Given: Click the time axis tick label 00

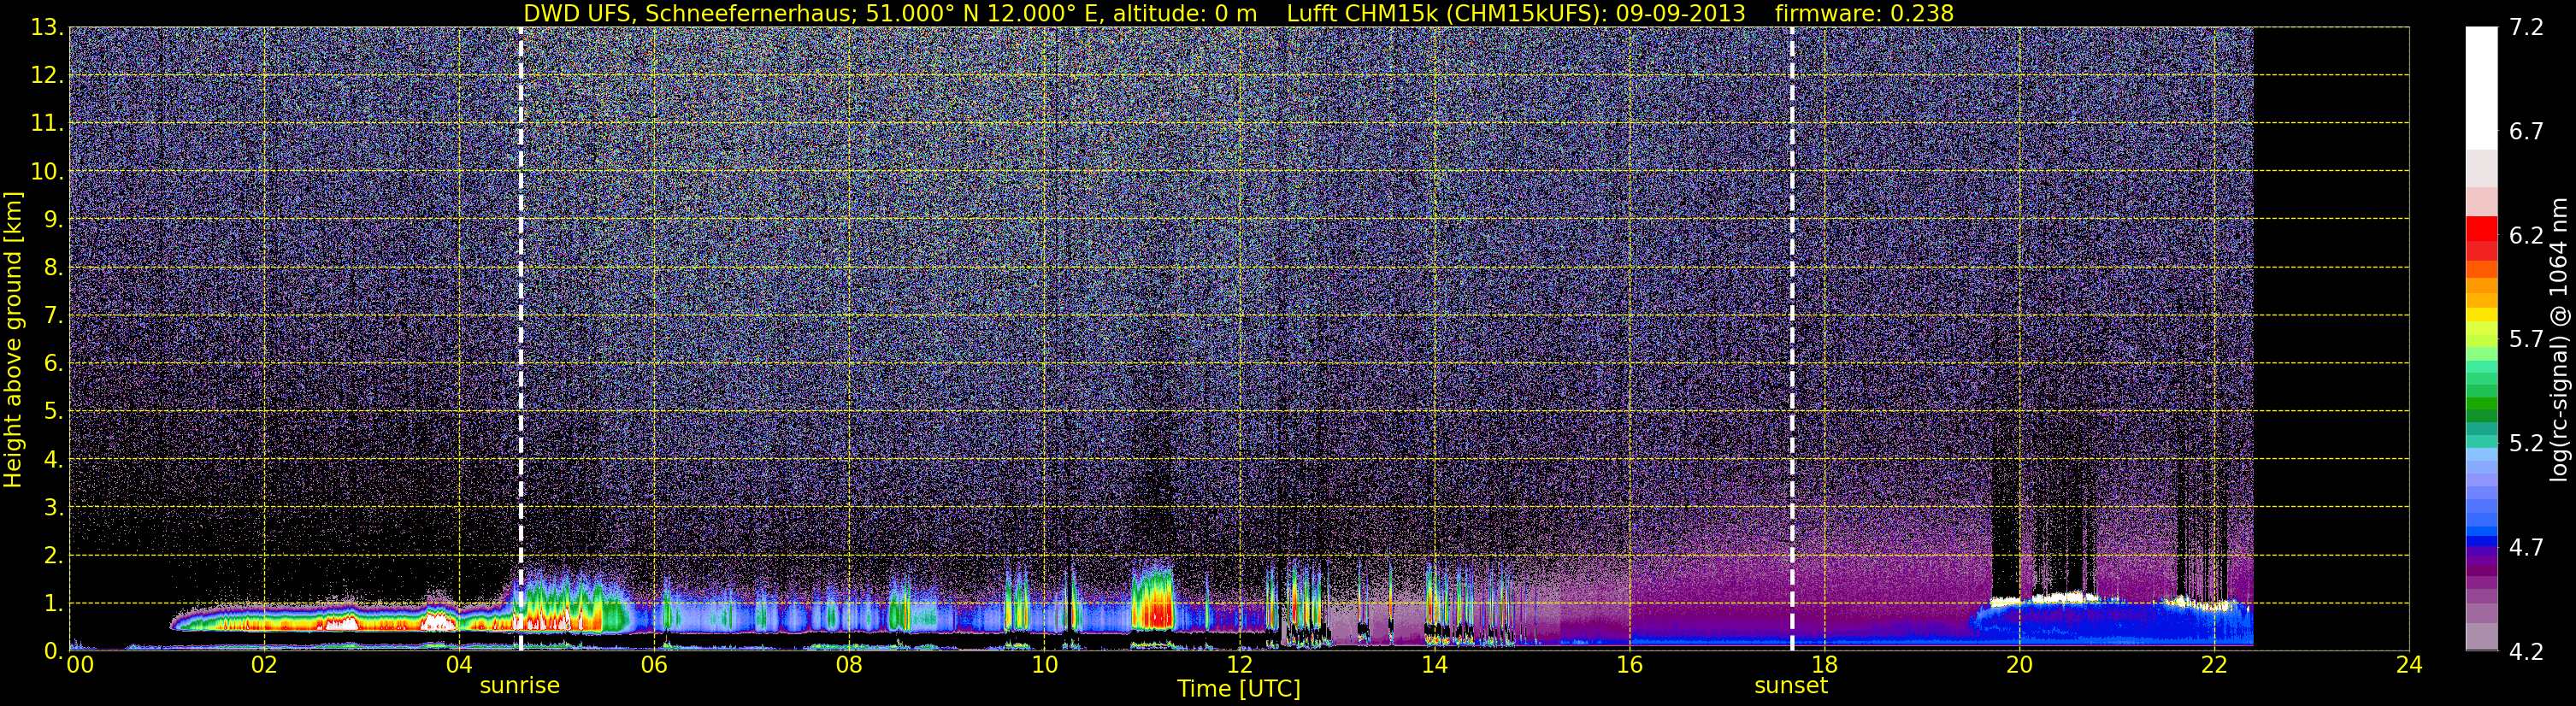Looking at the screenshot, I should tap(79, 665).
